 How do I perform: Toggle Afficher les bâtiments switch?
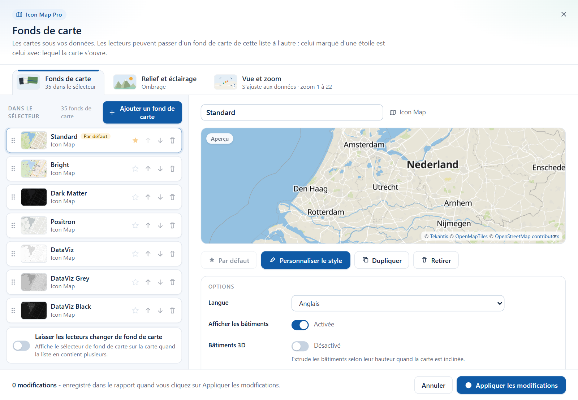point(300,325)
